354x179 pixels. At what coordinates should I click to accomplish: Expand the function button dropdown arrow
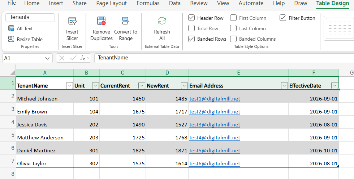point(88,58)
